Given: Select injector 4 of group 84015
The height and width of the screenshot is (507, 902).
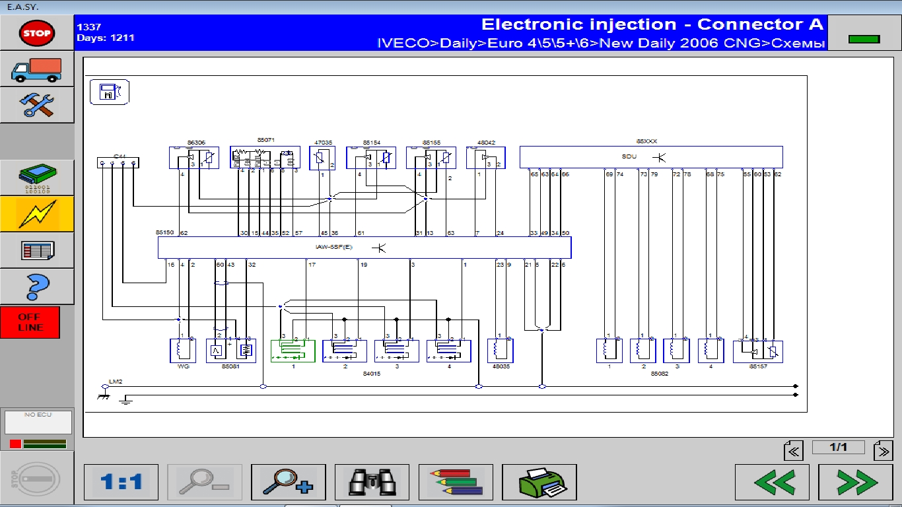Looking at the screenshot, I should [x=449, y=351].
